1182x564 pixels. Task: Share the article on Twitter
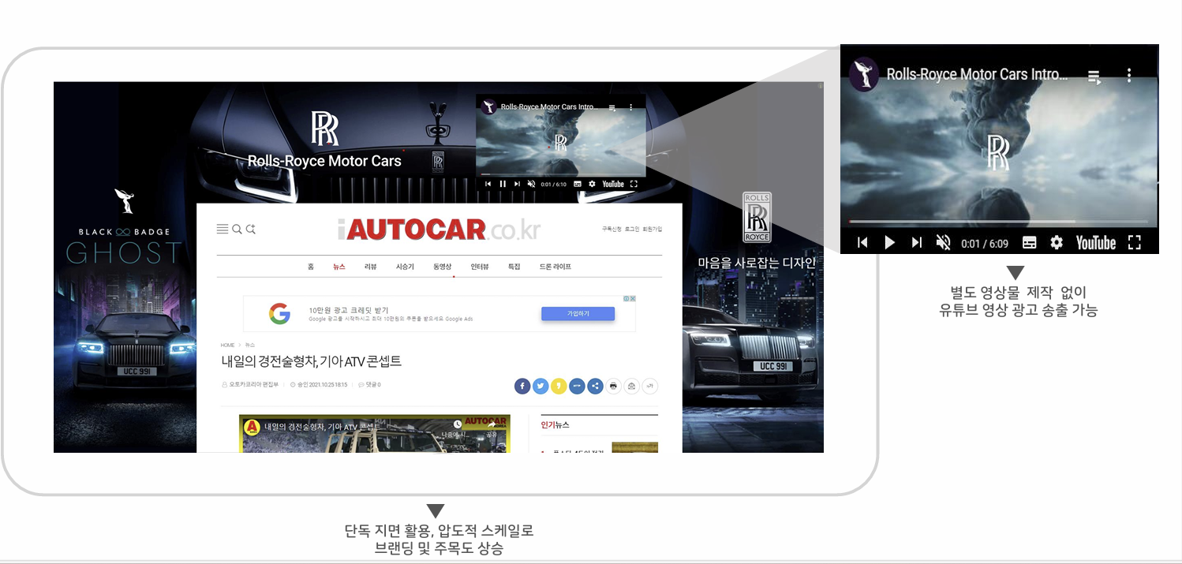pos(541,386)
